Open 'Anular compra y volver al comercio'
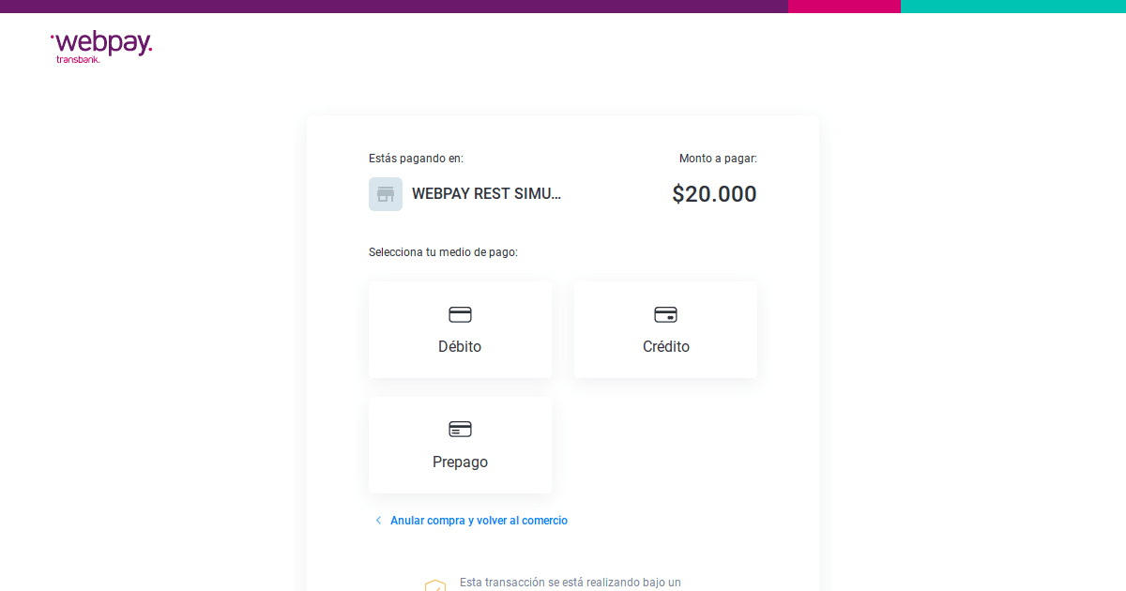This screenshot has width=1126, height=591. 479,520
